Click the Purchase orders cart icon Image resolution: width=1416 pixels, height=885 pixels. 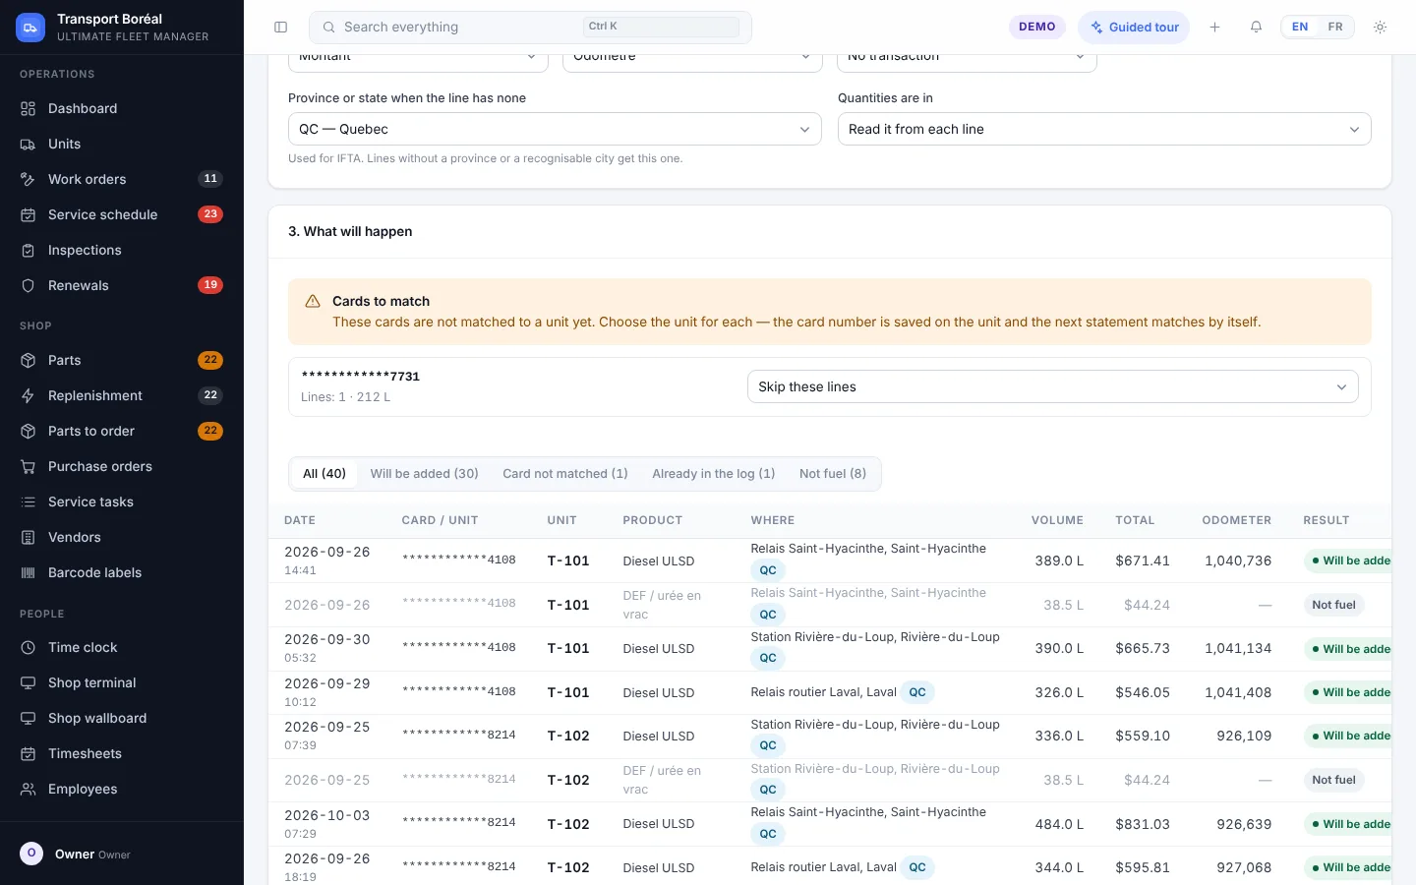click(29, 466)
